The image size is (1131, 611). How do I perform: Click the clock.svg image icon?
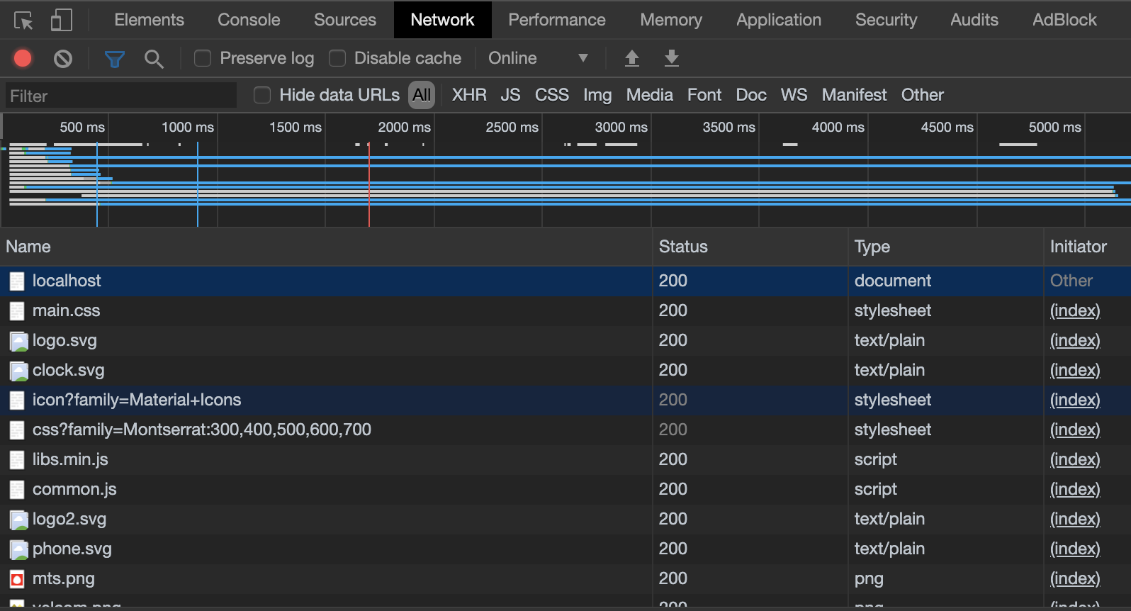18,371
